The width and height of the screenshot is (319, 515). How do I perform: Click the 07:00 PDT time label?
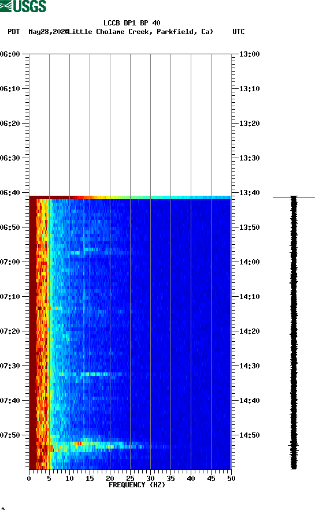point(10,262)
